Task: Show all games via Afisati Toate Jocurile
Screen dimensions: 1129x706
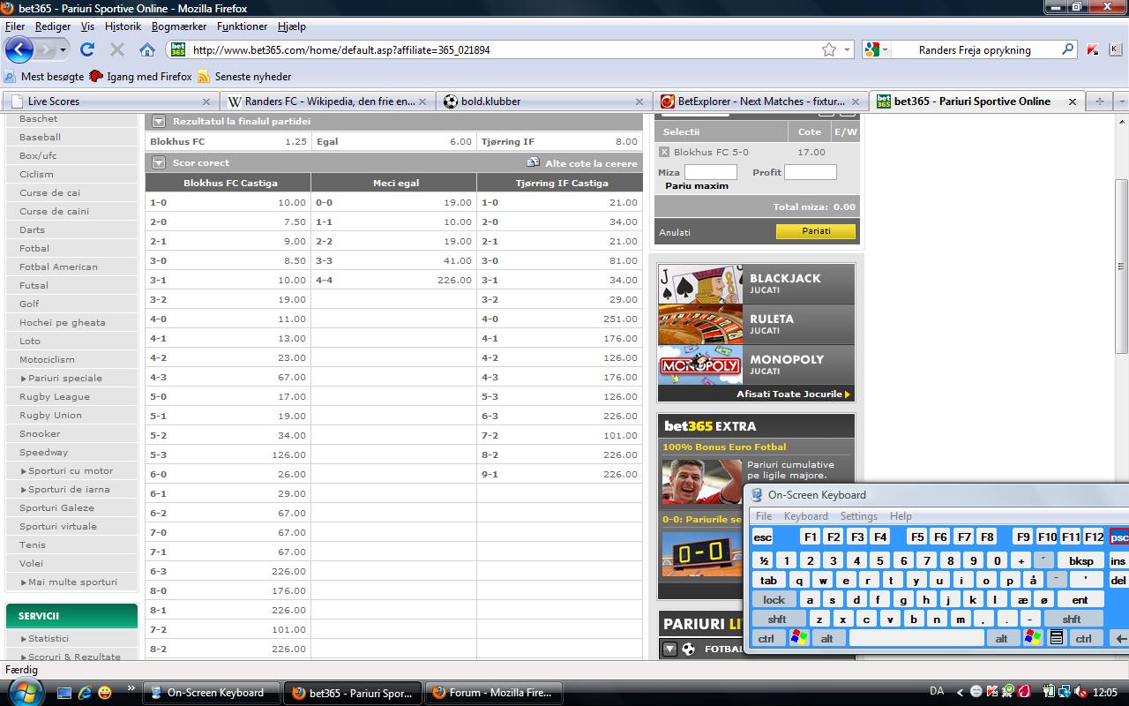Action: 793,394
